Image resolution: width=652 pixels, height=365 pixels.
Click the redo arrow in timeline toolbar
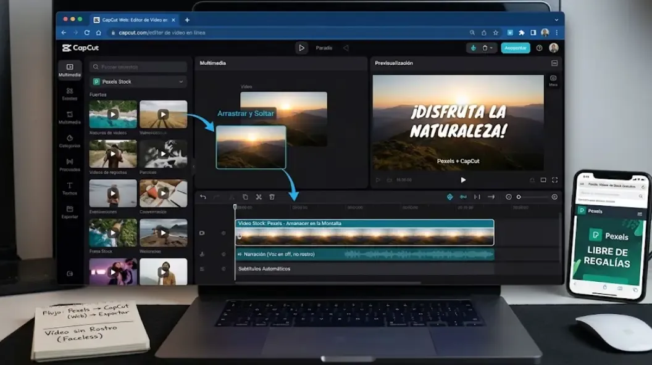217,197
